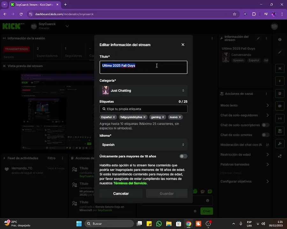This screenshot has width=287, height=229.
Task: Open the Categoría Just Chatting dropdown
Action: tap(143, 91)
